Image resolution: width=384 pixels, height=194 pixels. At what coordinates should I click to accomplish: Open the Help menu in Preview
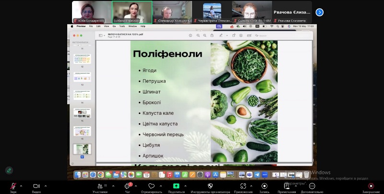point(143,26)
